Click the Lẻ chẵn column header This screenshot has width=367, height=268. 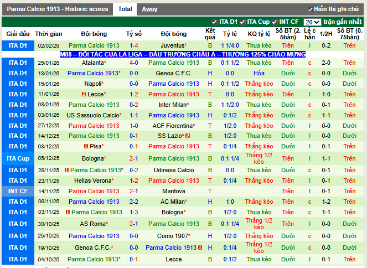pos(309,34)
